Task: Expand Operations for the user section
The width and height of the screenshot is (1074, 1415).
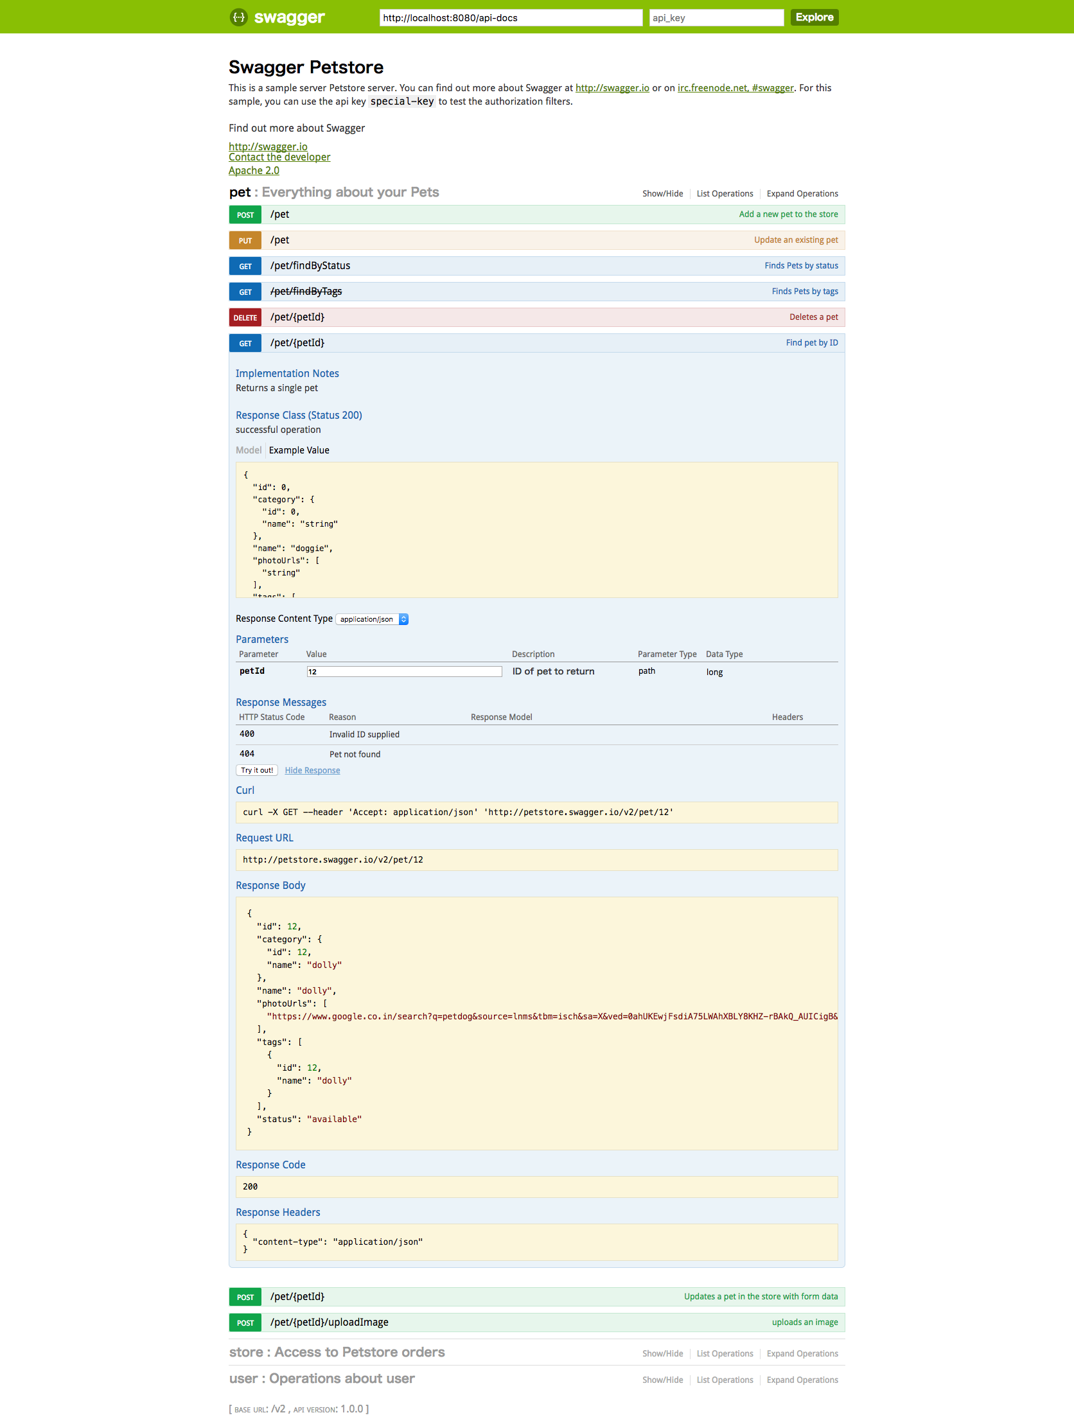Action: [x=802, y=1380]
